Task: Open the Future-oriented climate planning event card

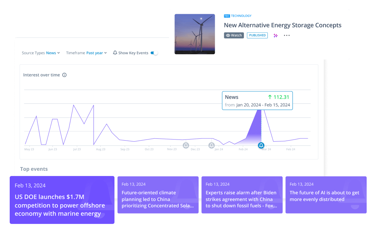Action: click(x=158, y=195)
